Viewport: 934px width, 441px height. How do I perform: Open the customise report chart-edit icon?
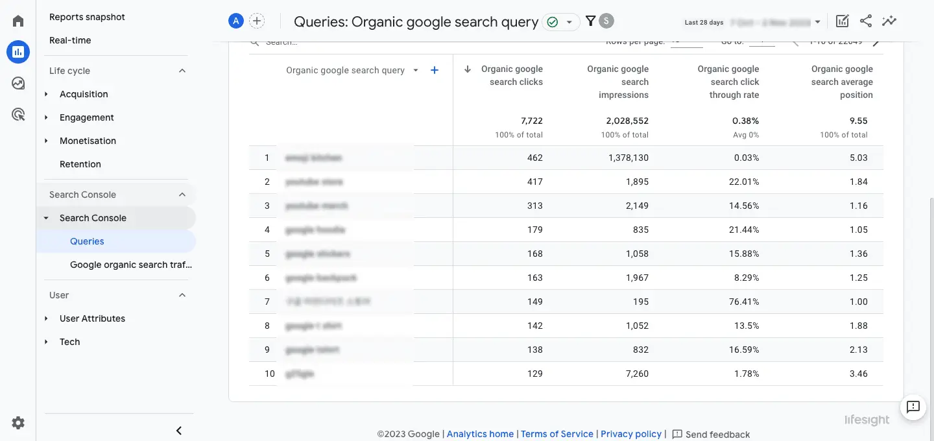pos(843,21)
